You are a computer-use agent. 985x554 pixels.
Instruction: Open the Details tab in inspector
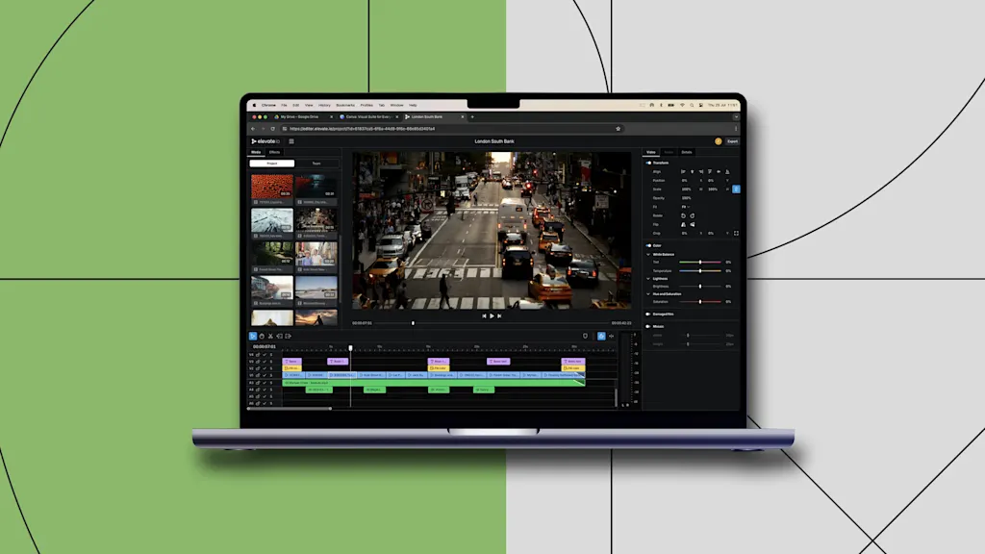(x=687, y=152)
